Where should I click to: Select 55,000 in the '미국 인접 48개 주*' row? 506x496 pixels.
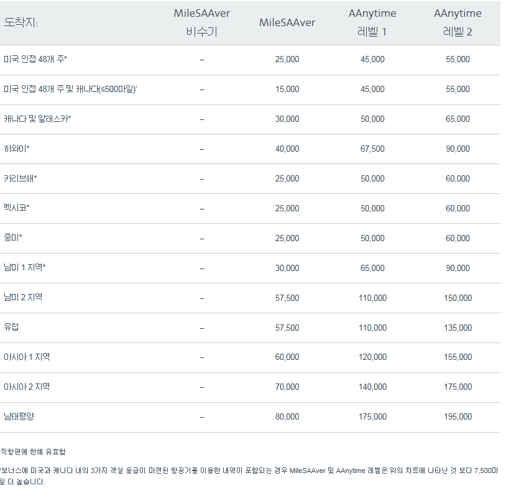458,60
